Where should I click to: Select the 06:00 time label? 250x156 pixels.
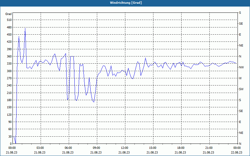pos(68,148)
